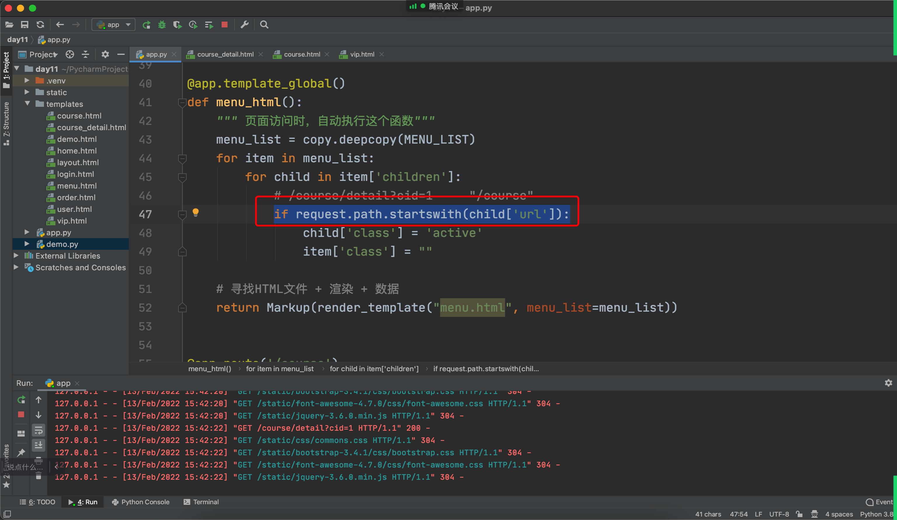
Task: Rerun app with the green run icon
Action: click(146, 25)
